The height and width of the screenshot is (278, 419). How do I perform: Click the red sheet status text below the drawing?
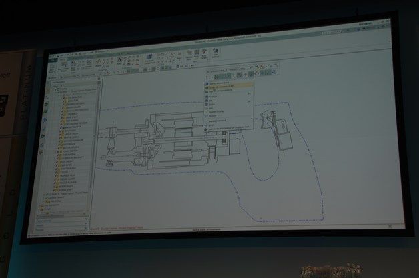117,228
